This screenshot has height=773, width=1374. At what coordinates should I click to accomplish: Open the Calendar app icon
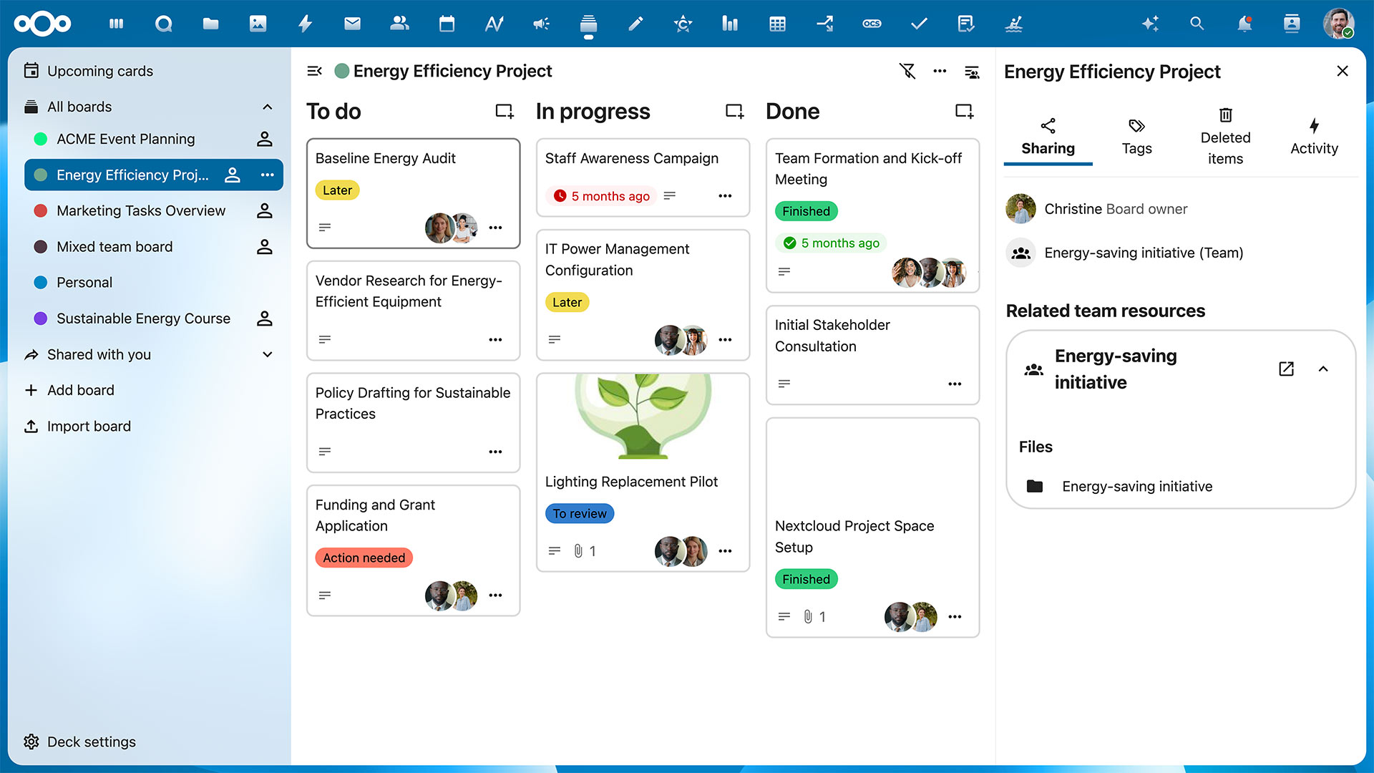click(x=447, y=24)
